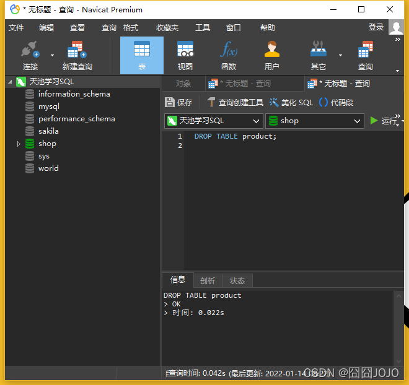The image size is (409, 385).
Task: Switch to the 对象 (Objects) tab
Action: 183,84
